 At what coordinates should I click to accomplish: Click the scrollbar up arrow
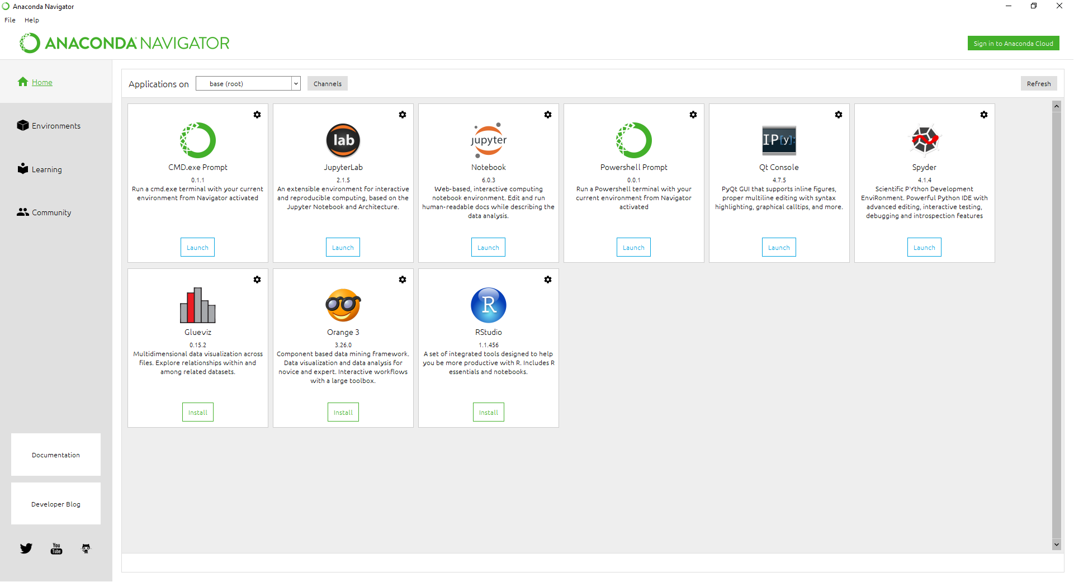tap(1057, 106)
